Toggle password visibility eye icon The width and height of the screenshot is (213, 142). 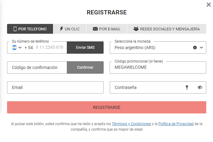pos(200,87)
